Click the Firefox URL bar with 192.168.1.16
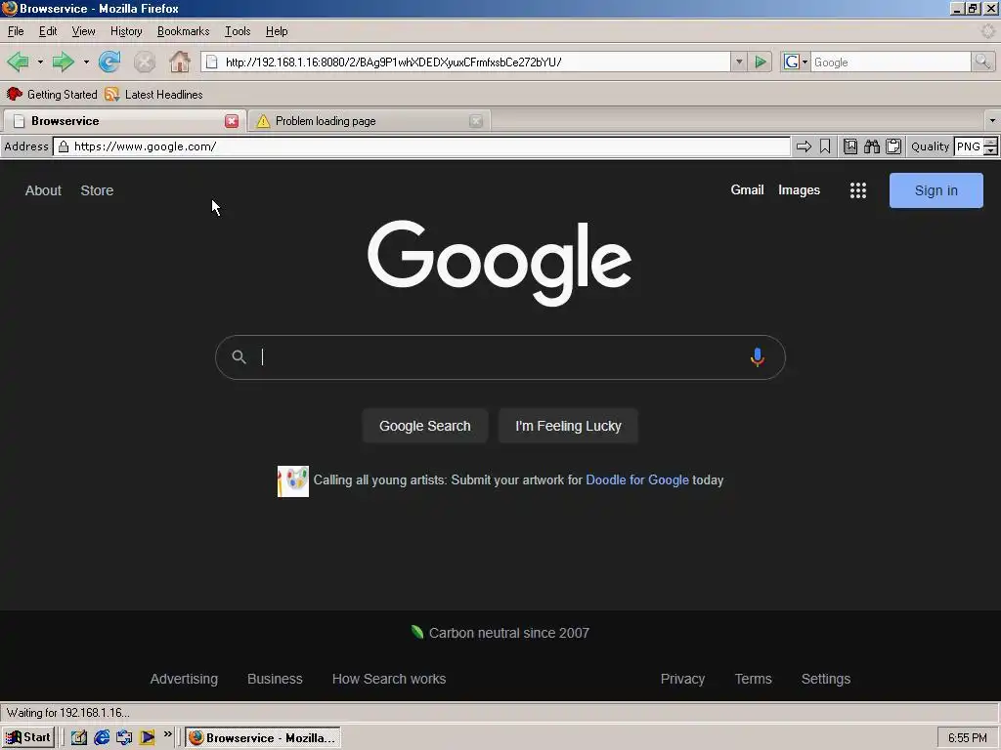Screen dimensions: 1001x750 [466, 62]
